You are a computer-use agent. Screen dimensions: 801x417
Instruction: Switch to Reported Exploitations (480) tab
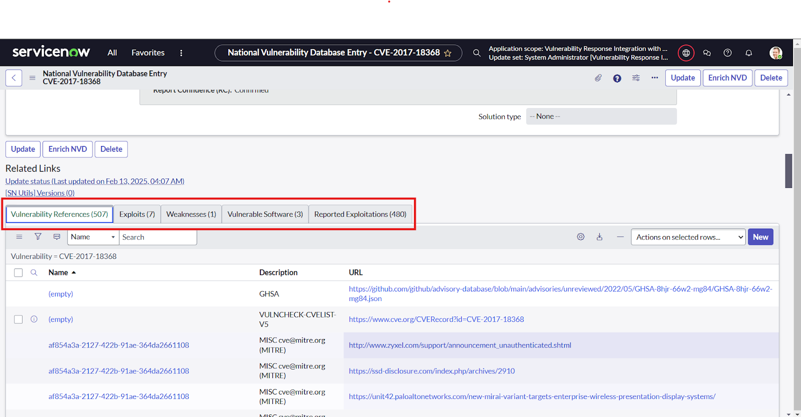[360, 214]
